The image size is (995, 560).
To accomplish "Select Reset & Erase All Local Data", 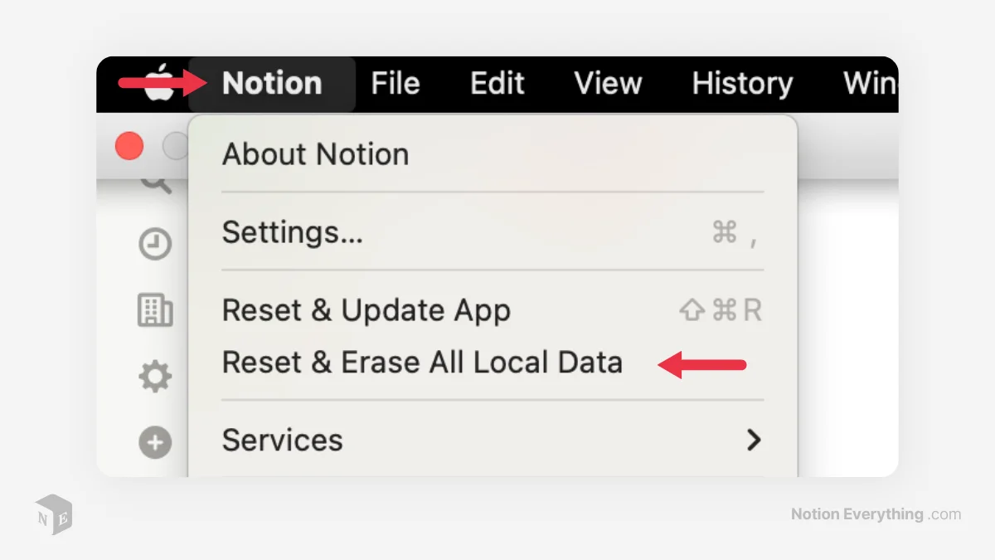I will tap(422, 363).
